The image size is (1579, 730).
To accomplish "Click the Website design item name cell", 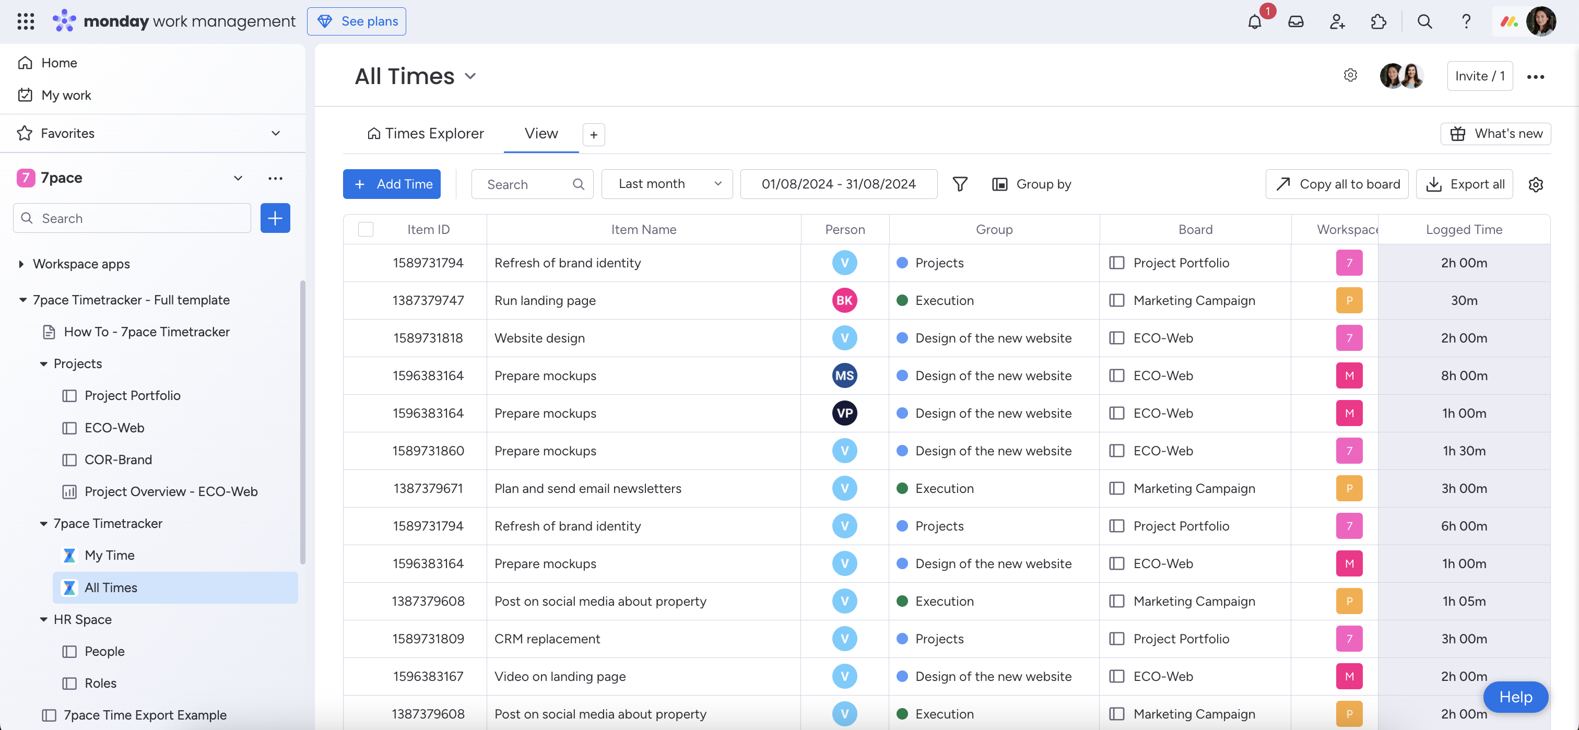I will [644, 338].
